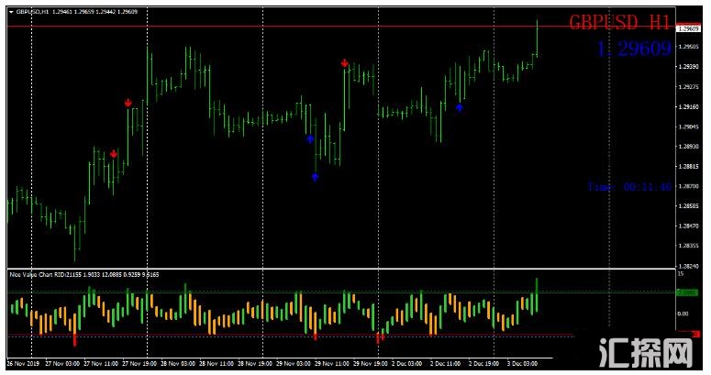Screen dimensions: 711x375
Task: Click the rightmost red down arrow signal
Action: 344,63
